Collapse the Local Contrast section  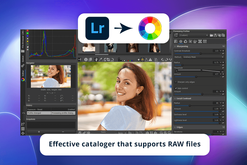point(184,98)
